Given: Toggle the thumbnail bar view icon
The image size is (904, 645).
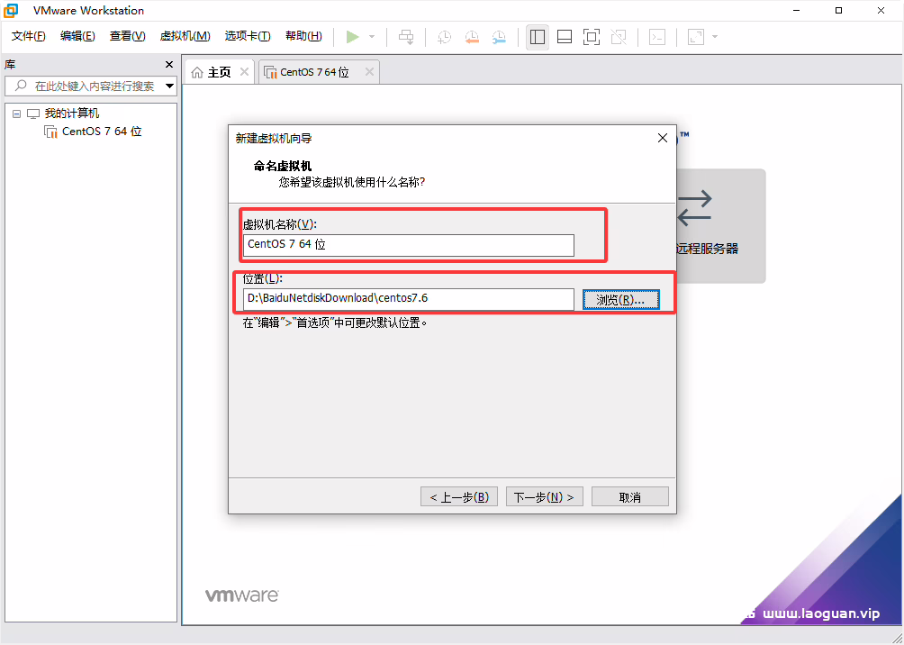Looking at the screenshot, I should click(565, 36).
